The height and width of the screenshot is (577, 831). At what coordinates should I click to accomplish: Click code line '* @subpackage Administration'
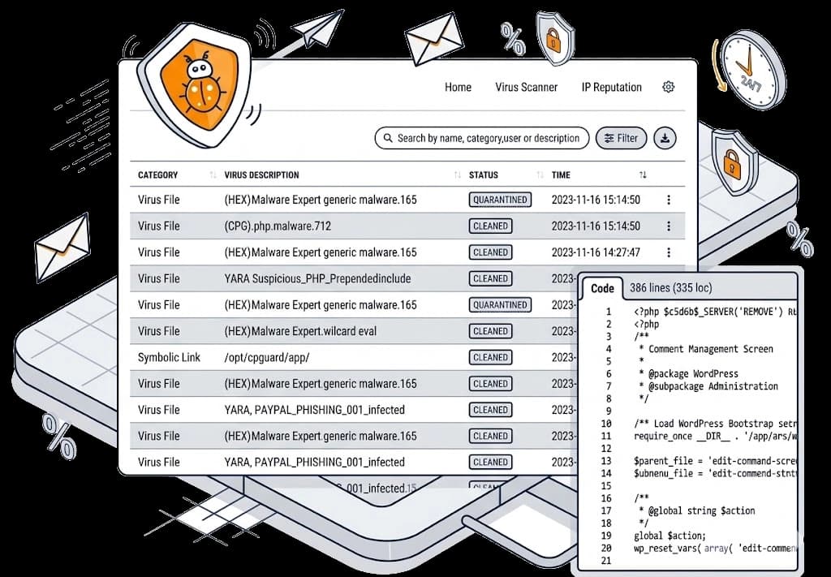pyautogui.click(x=708, y=386)
